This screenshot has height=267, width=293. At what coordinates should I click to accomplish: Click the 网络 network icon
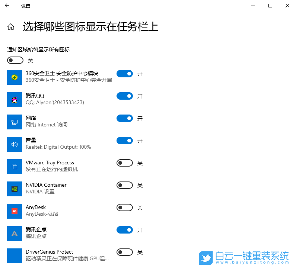pyautogui.click(x=15, y=122)
